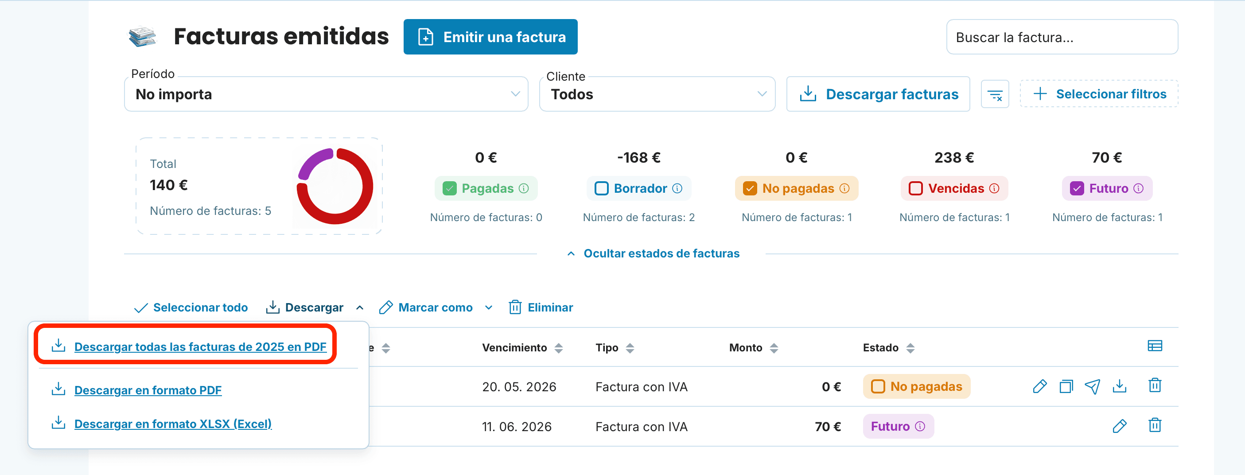Click the Buscar la factura search field
Image resolution: width=1245 pixels, height=475 pixels.
point(1062,37)
